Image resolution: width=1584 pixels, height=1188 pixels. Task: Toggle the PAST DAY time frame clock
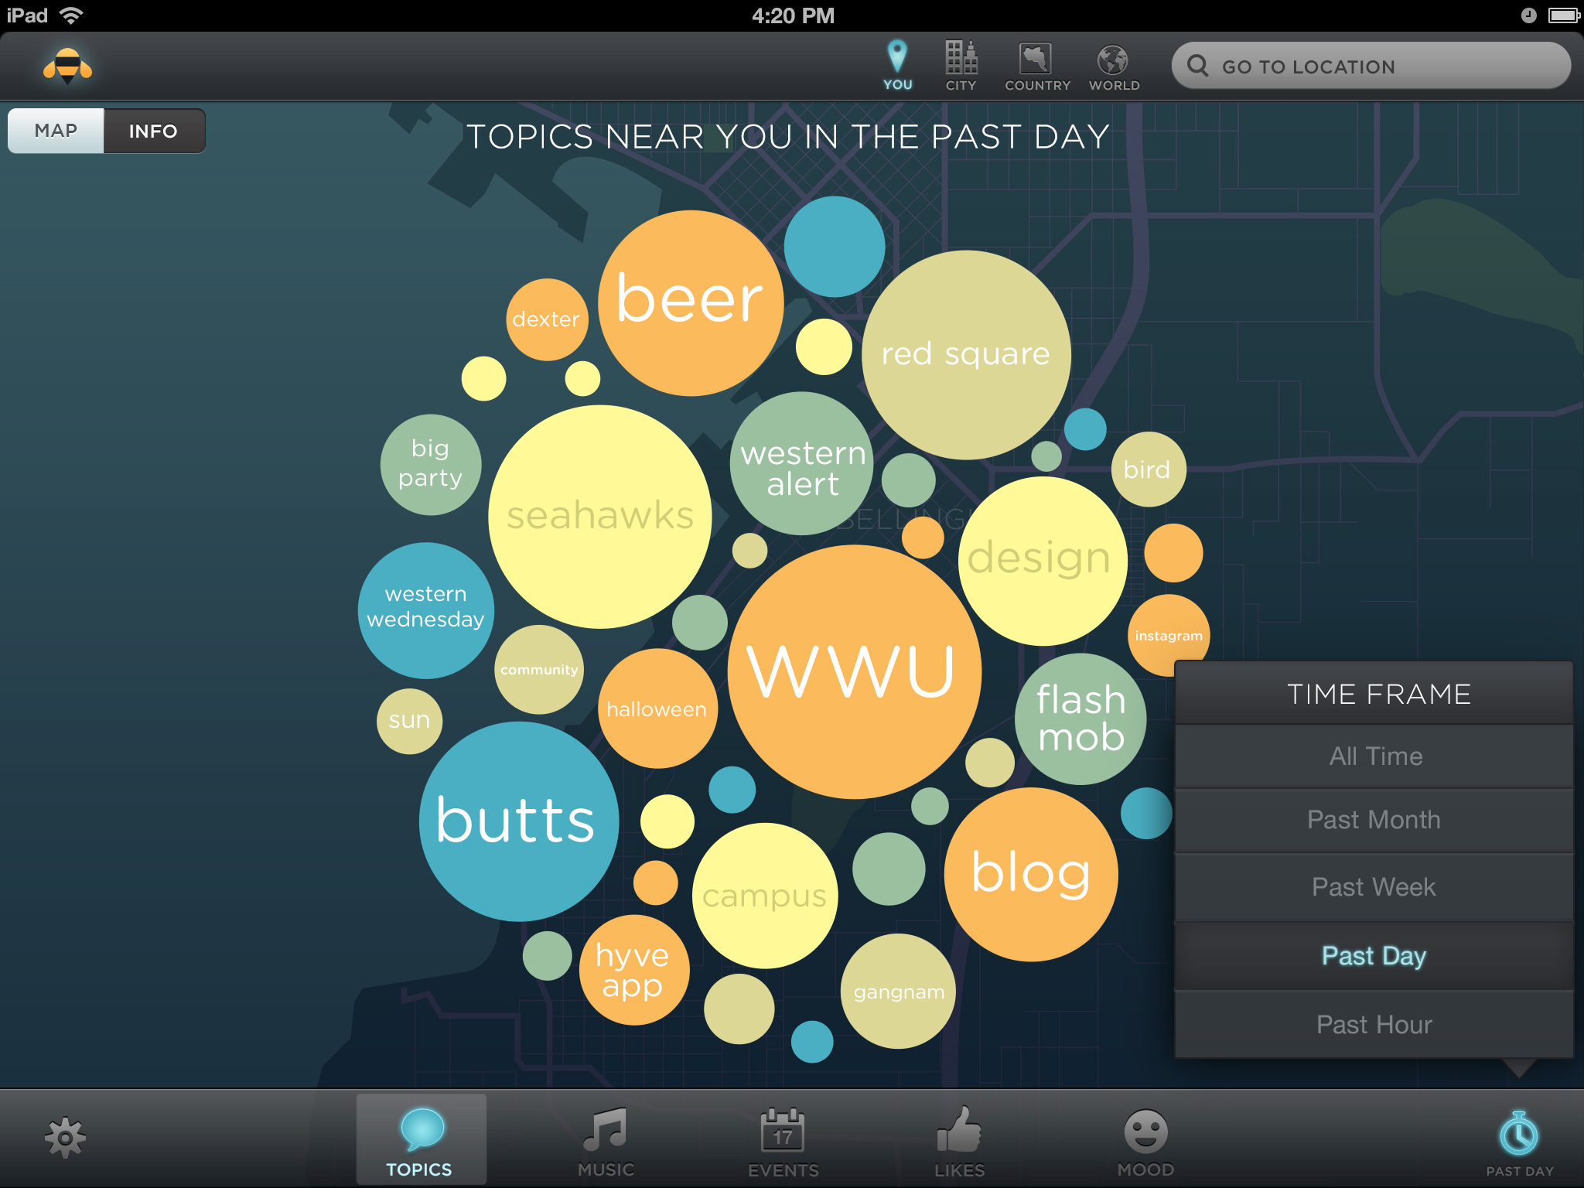click(x=1519, y=1143)
